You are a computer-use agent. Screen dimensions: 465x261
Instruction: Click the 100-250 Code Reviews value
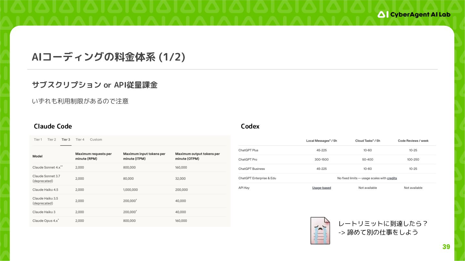413,159
